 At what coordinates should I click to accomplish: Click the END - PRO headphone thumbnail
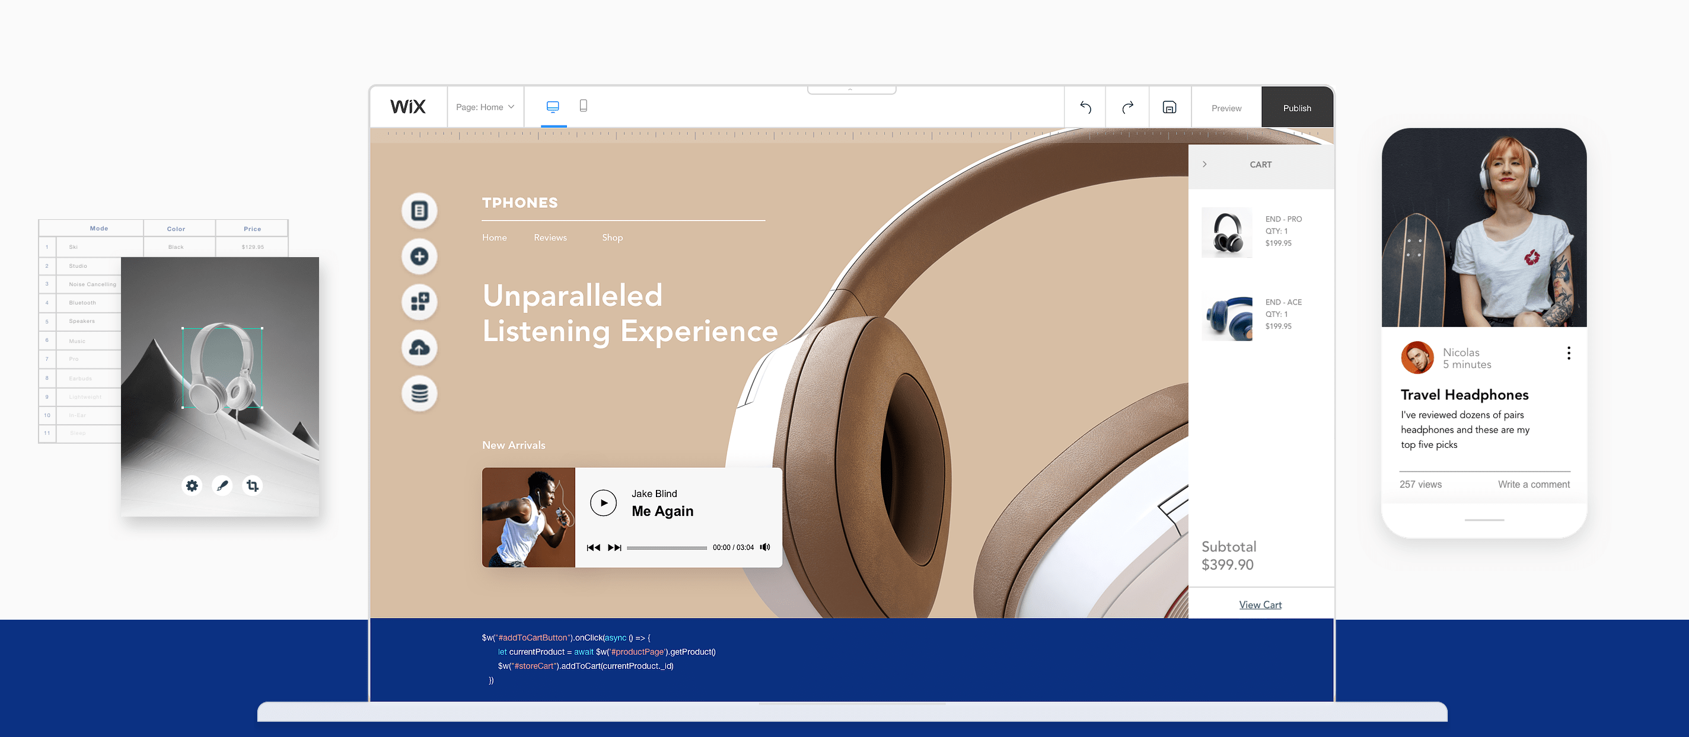(x=1227, y=233)
